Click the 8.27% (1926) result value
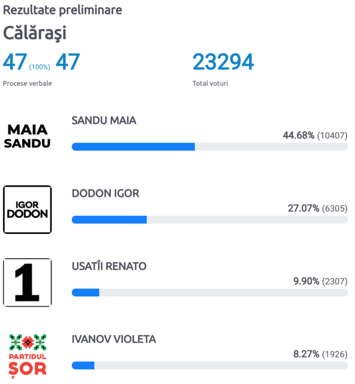Viewport: 355px width, 384px height. (x=320, y=354)
